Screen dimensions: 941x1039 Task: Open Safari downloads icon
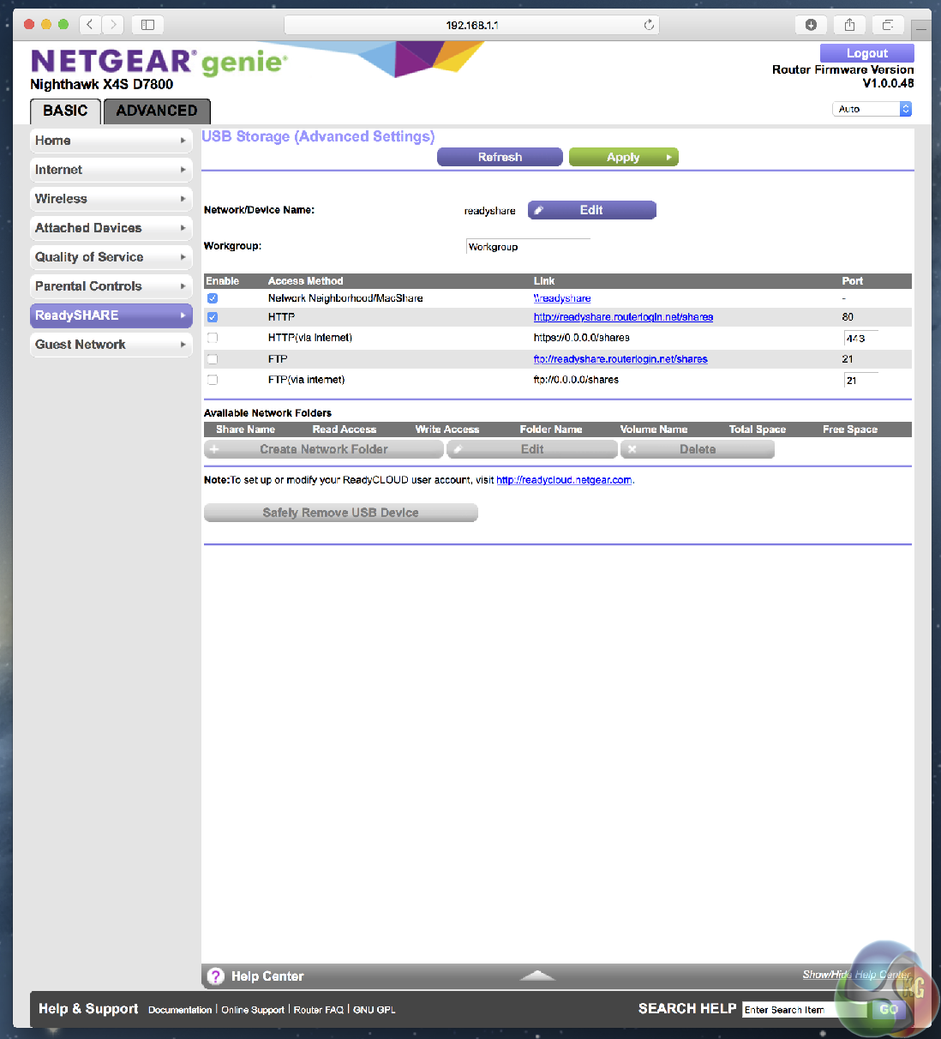click(811, 25)
